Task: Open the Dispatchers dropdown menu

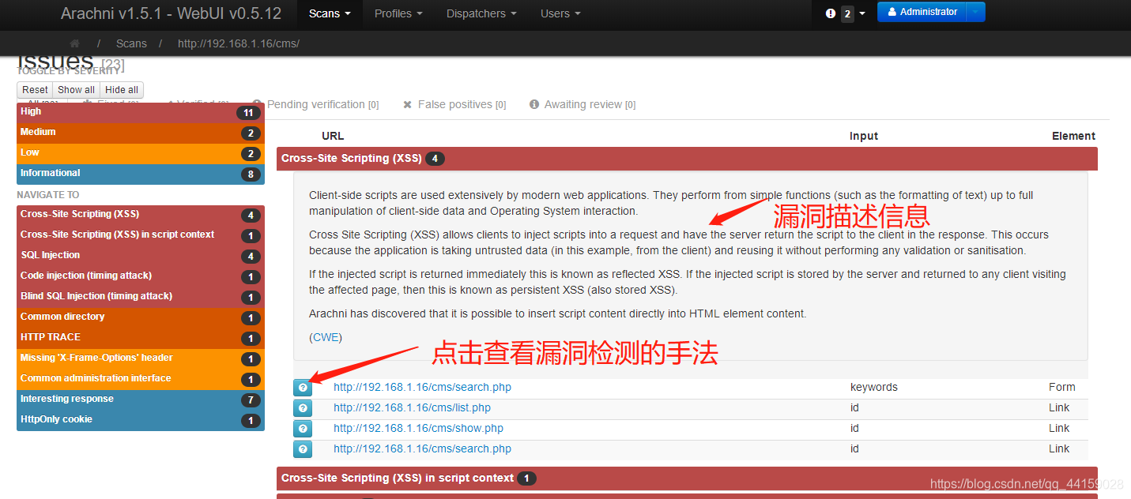Action: [481, 13]
